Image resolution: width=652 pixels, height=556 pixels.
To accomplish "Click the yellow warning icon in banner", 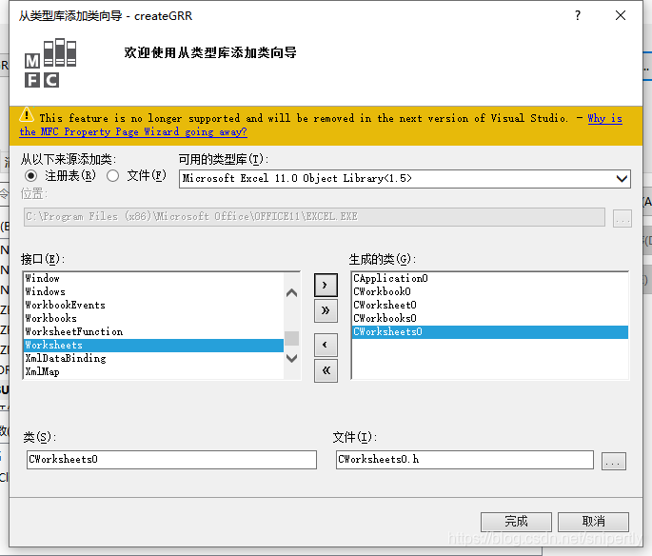I will (x=27, y=115).
